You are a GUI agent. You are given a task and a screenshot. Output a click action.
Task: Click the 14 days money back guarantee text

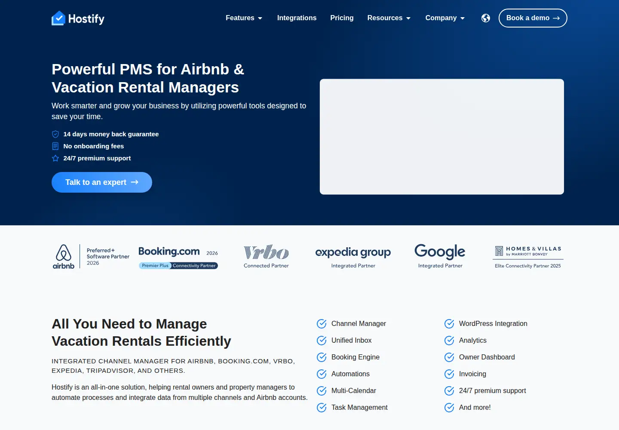pyautogui.click(x=111, y=134)
